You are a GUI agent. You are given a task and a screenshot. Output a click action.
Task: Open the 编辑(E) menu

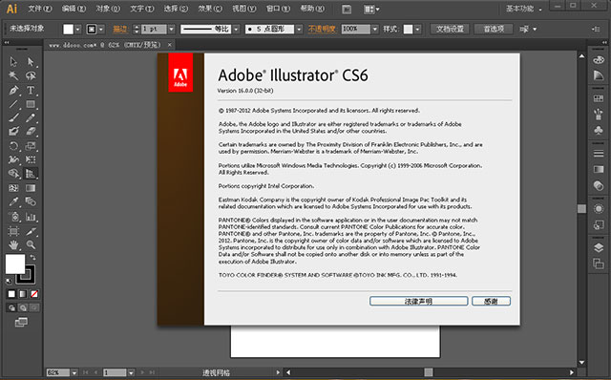(x=74, y=9)
